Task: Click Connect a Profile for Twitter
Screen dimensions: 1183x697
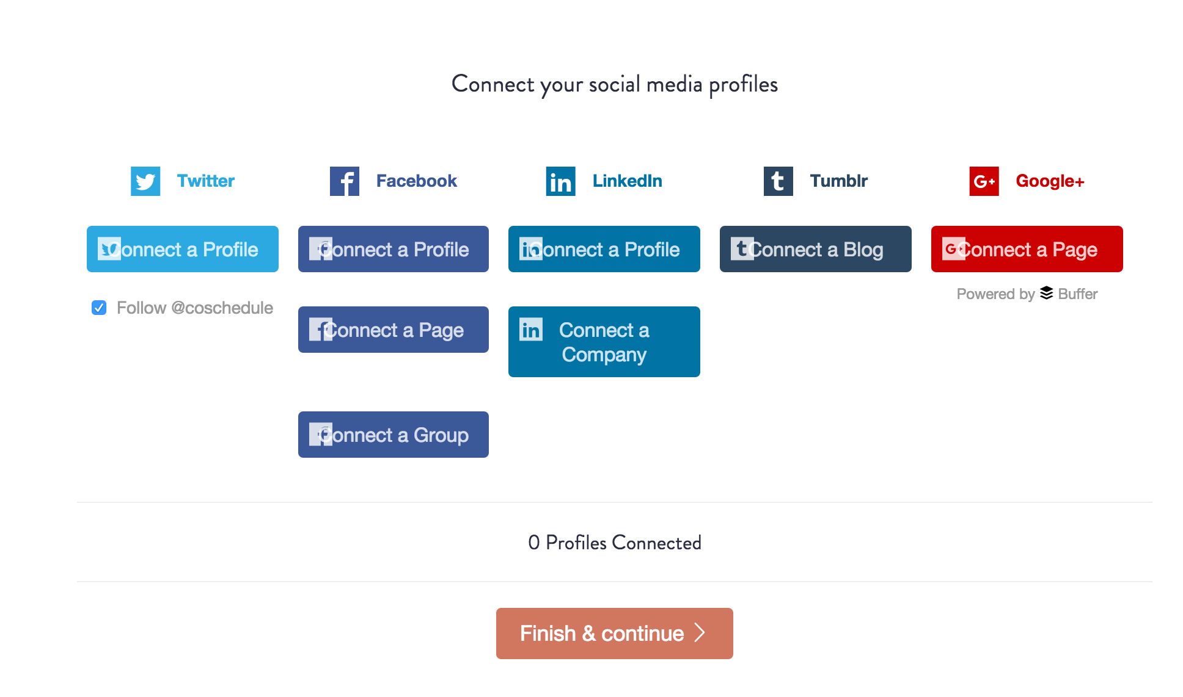Action: point(183,248)
